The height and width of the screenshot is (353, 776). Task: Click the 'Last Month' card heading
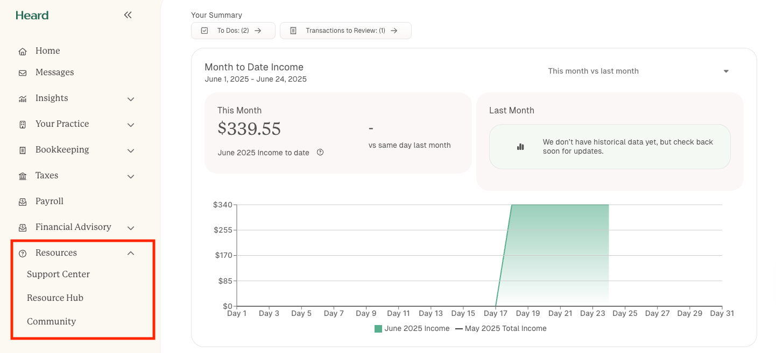tap(512, 111)
